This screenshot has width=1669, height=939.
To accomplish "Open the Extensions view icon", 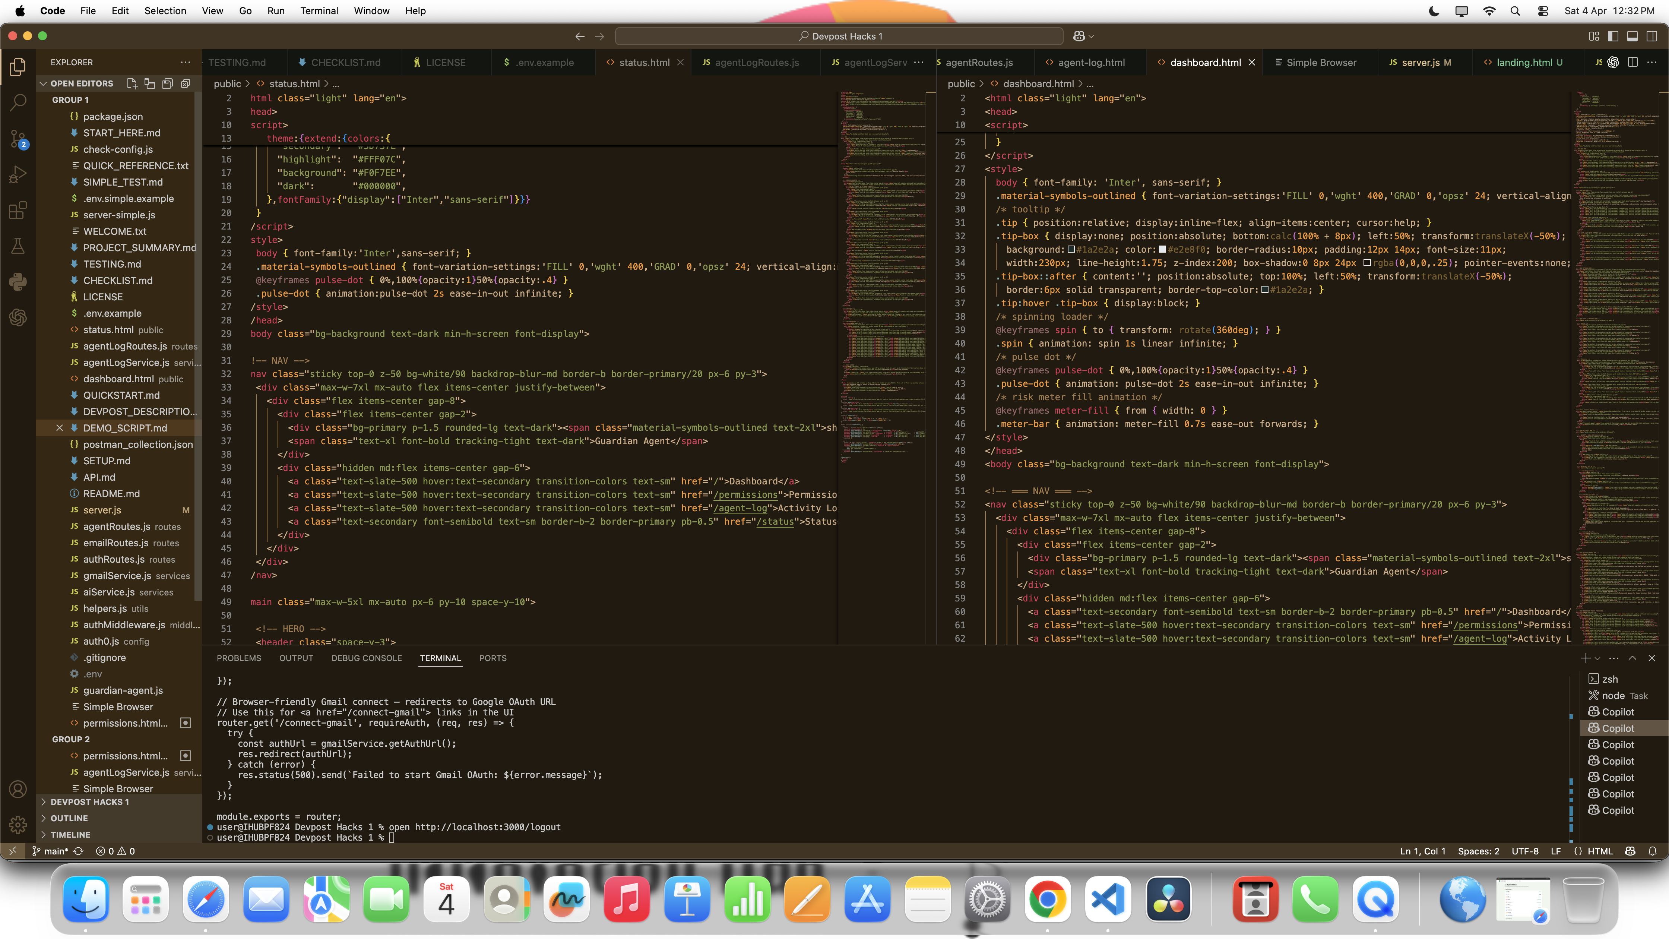I will pos(18,210).
